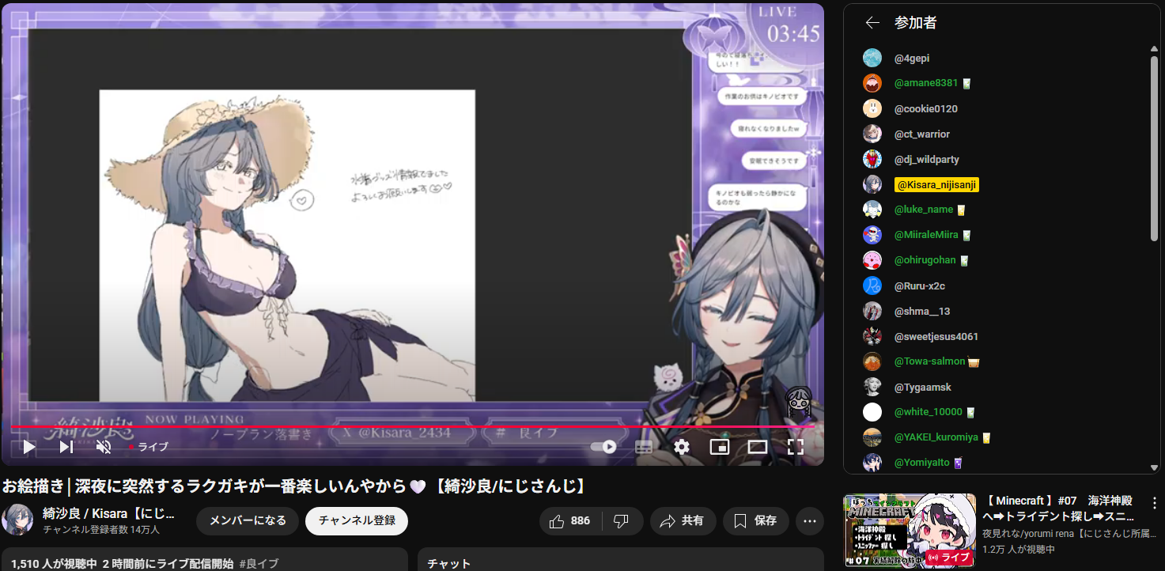Click avatar of @dj_wildparty

click(872, 159)
